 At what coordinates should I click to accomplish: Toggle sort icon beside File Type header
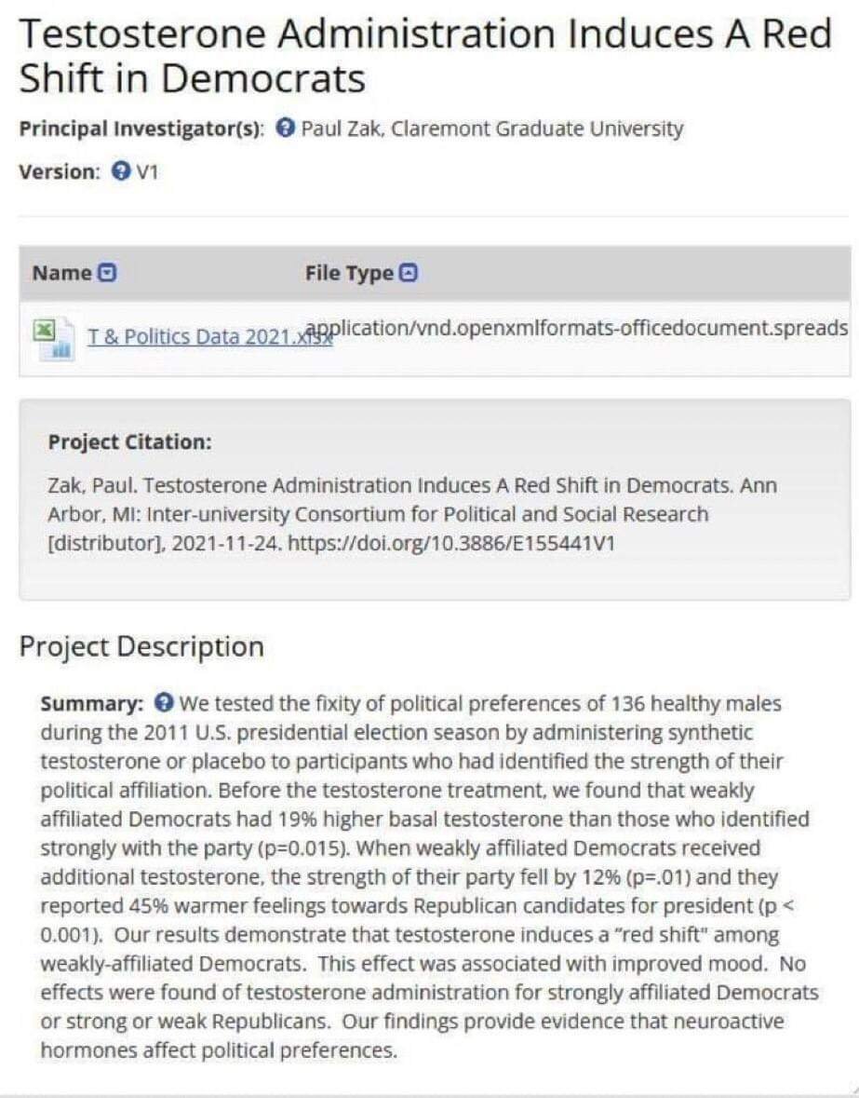[409, 274]
